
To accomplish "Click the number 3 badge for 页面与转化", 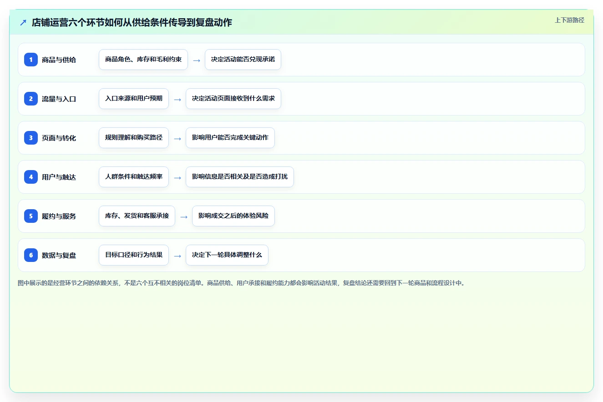I will coord(31,137).
